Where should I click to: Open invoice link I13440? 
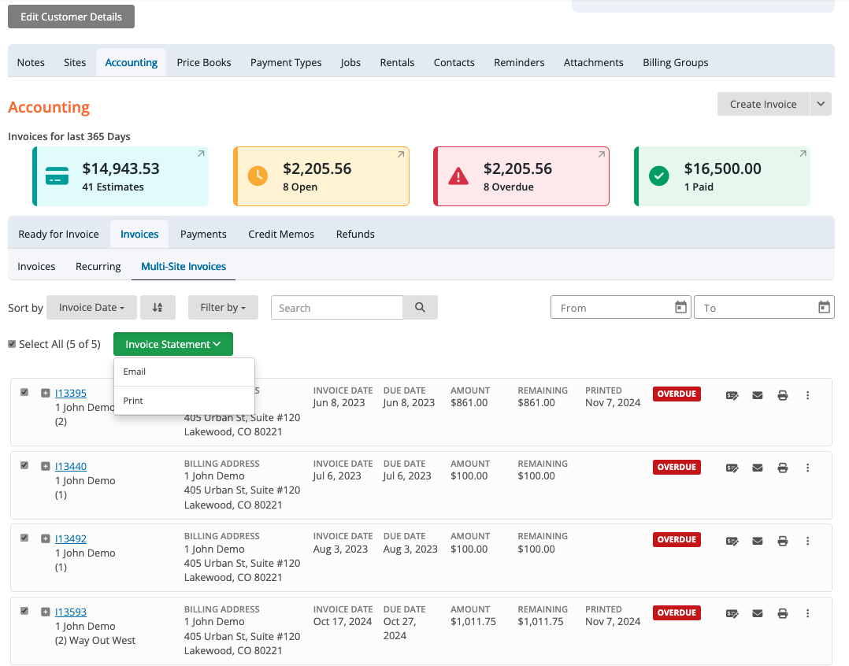click(x=71, y=466)
